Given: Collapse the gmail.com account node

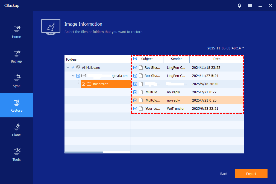Looking at the screenshot, I should point(73,76).
